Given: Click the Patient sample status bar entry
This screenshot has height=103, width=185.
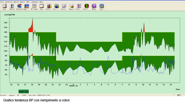Looking at the screenshot, I should 7,95.
